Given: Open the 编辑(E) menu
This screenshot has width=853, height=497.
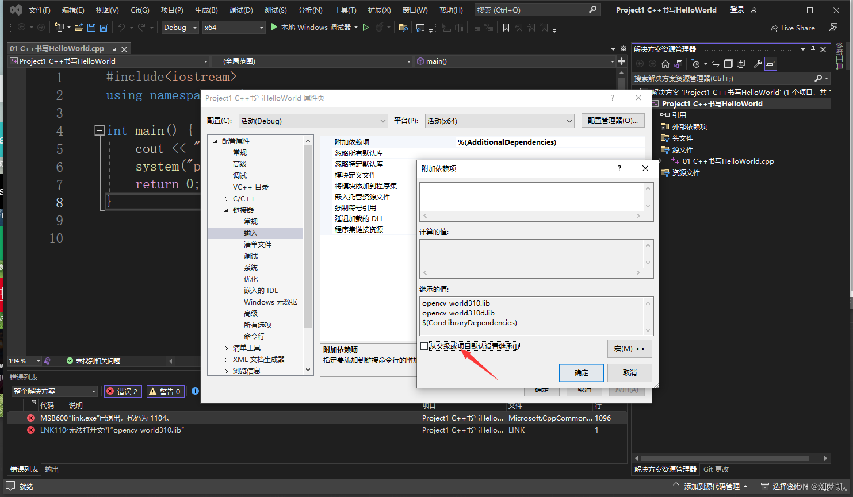Looking at the screenshot, I should click(x=73, y=10).
